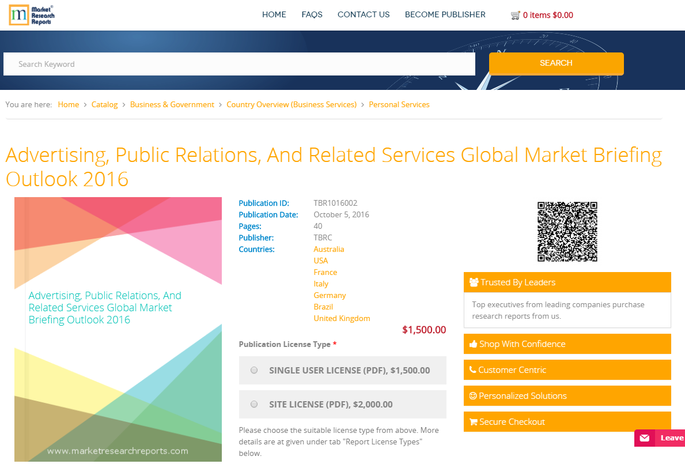
Task: Click the Market Research Reports logo
Action: (31, 15)
